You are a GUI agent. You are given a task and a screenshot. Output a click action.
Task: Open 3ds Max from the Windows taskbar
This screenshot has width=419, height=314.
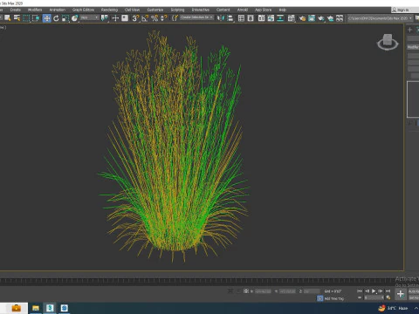50,308
